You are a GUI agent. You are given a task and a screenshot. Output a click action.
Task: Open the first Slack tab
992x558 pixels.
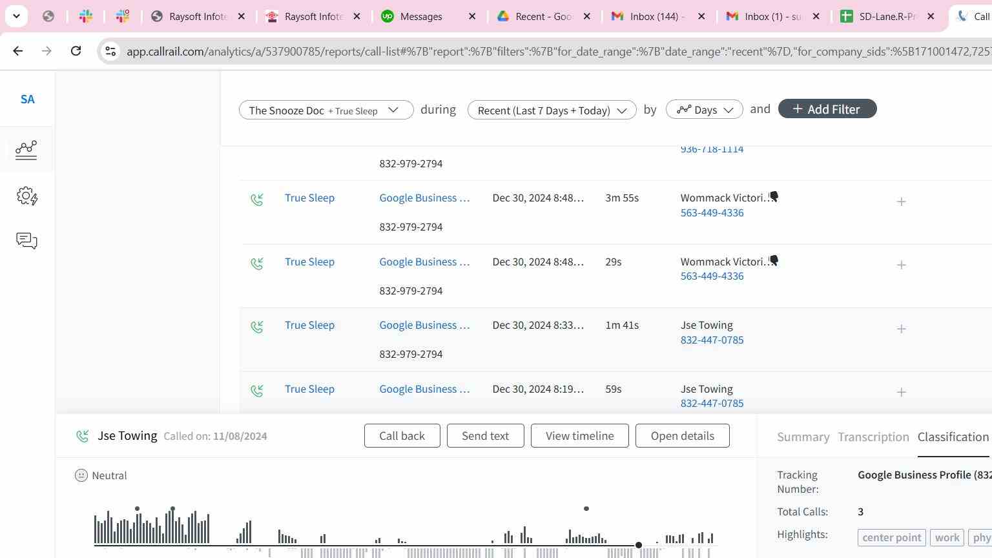point(86,16)
